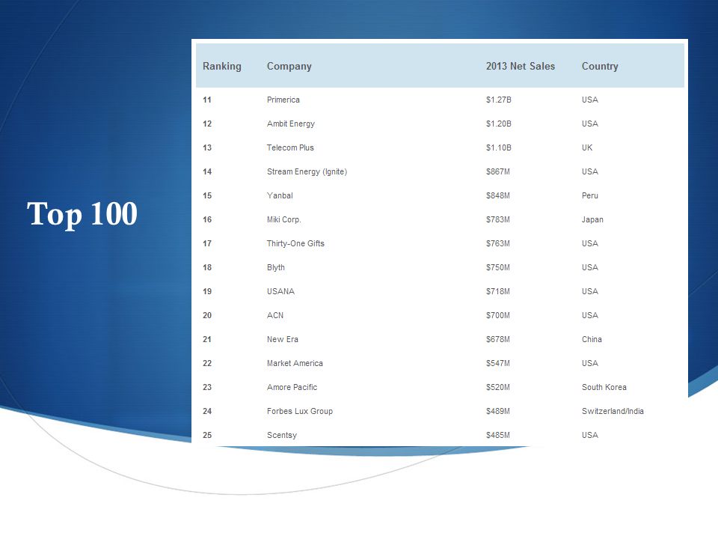Click the Primerica company name
The height and width of the screenshot is (539, 718).
coord(283,100)
